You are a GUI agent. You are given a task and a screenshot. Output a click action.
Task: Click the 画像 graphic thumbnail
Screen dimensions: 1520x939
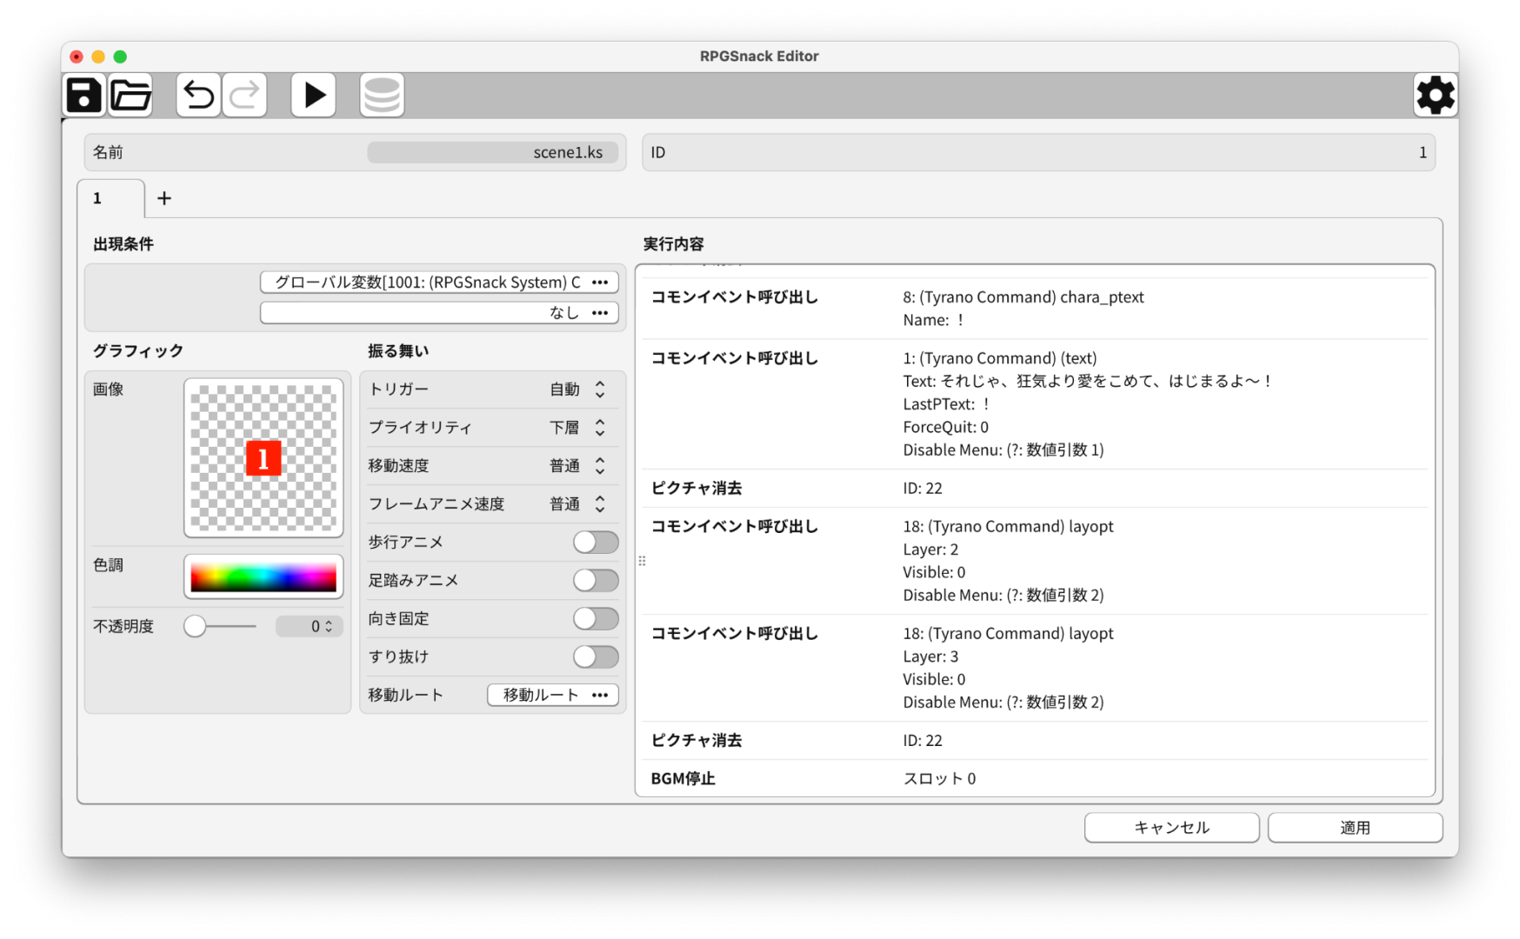[263, 458]
